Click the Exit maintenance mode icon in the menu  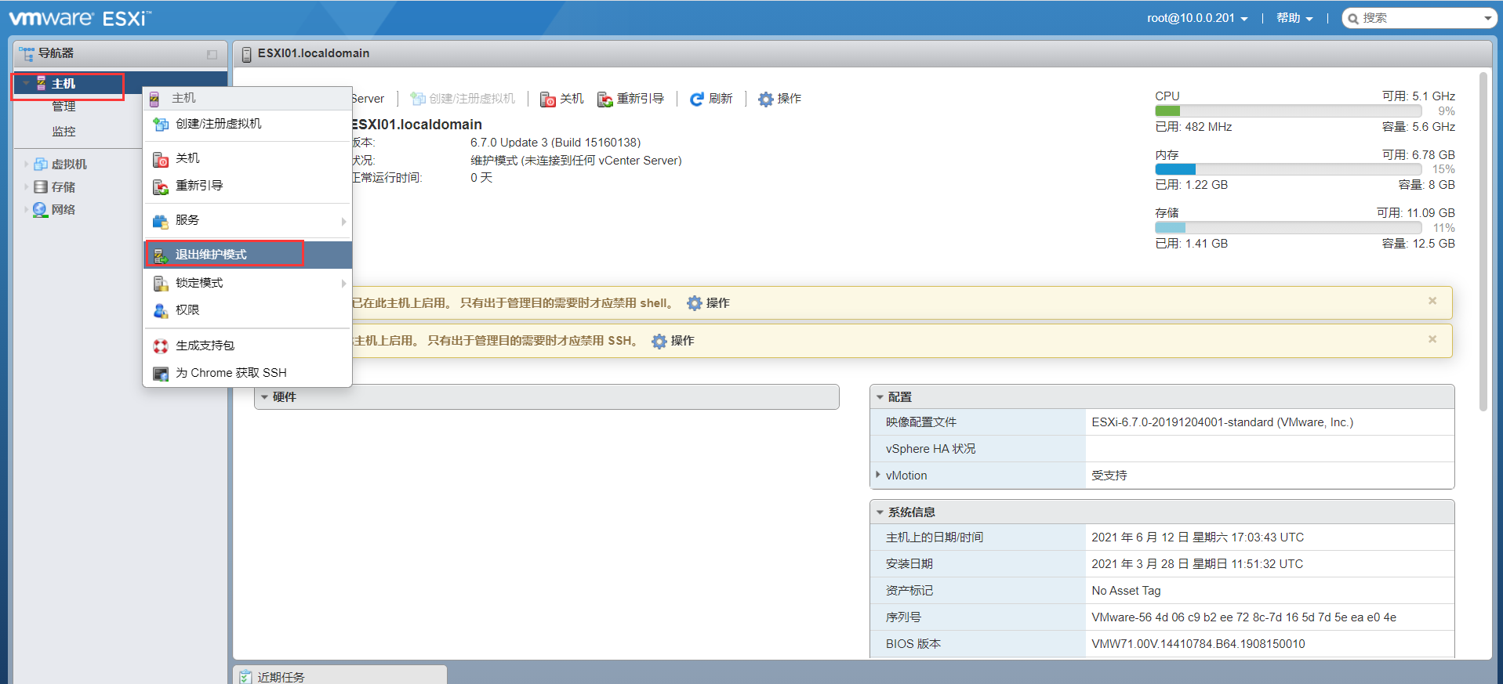(x=161, y=255)
